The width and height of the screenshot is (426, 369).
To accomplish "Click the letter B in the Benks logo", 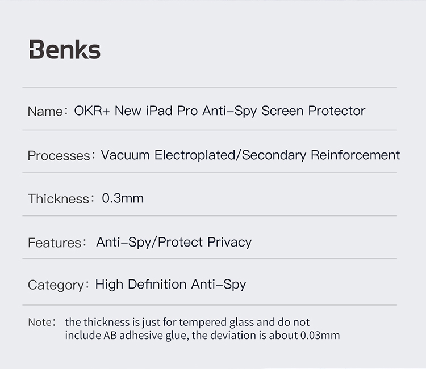I will pos(37,49).
